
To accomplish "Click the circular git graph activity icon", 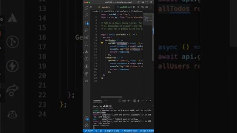I will click(86, 59).
